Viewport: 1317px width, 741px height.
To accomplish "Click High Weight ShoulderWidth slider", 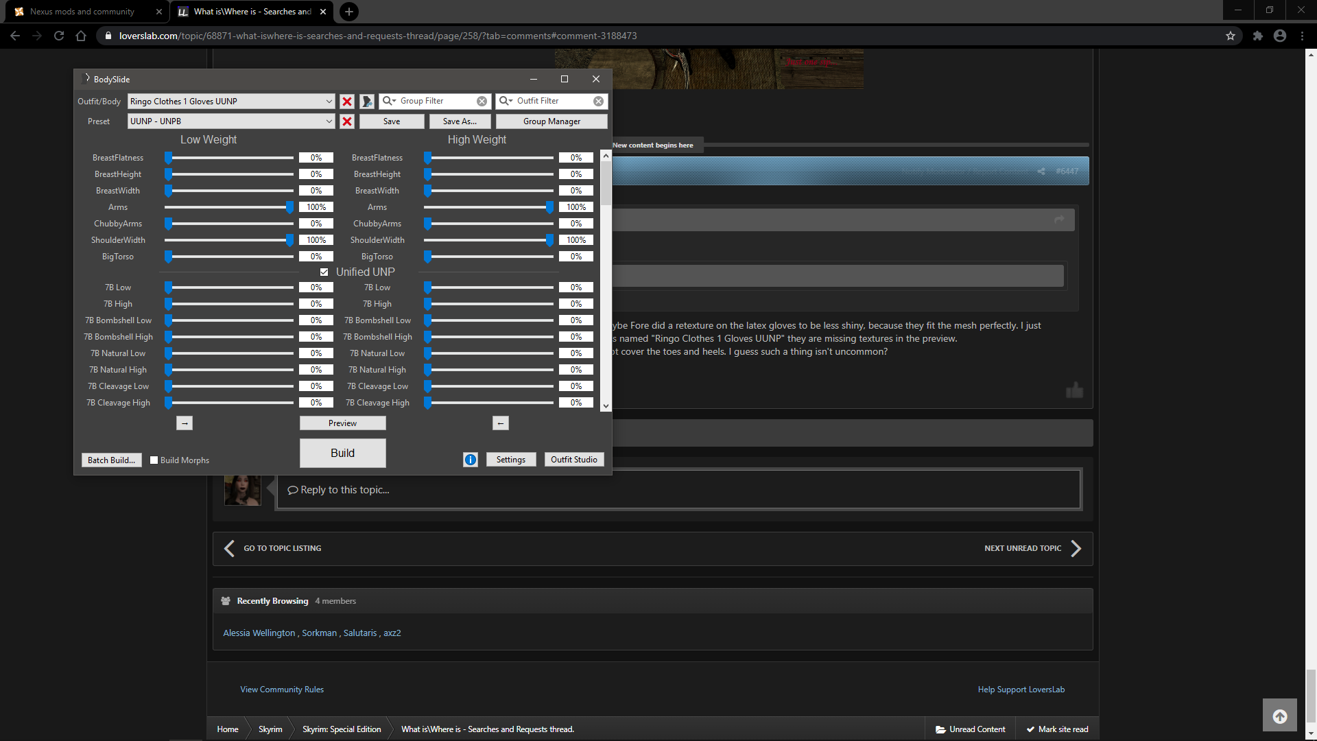I will [x=488, y=240].
